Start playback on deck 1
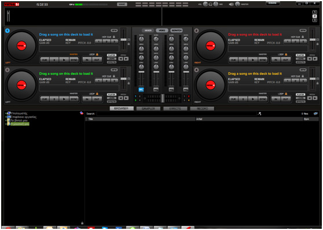 tap(64, 60)
